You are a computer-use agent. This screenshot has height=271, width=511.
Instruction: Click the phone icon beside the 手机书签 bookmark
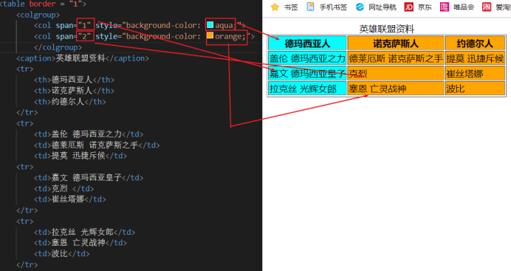pos(311,7)
